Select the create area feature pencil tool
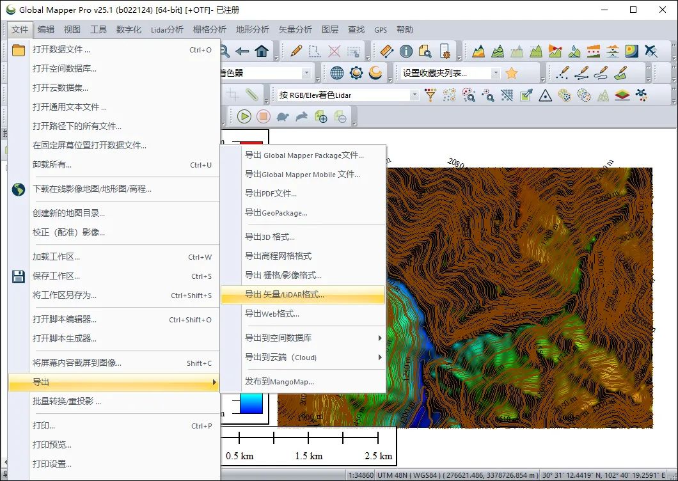Screen dimensions: 678x481 point(620,73)
